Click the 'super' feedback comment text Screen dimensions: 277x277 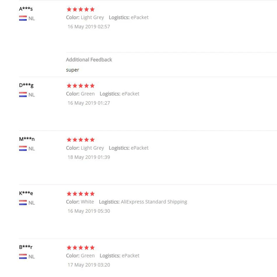coord(72,70)
